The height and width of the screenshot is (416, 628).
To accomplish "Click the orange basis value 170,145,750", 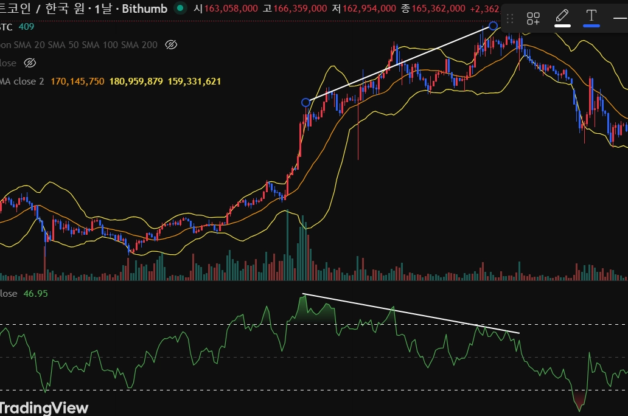I will tap(77, 81).
